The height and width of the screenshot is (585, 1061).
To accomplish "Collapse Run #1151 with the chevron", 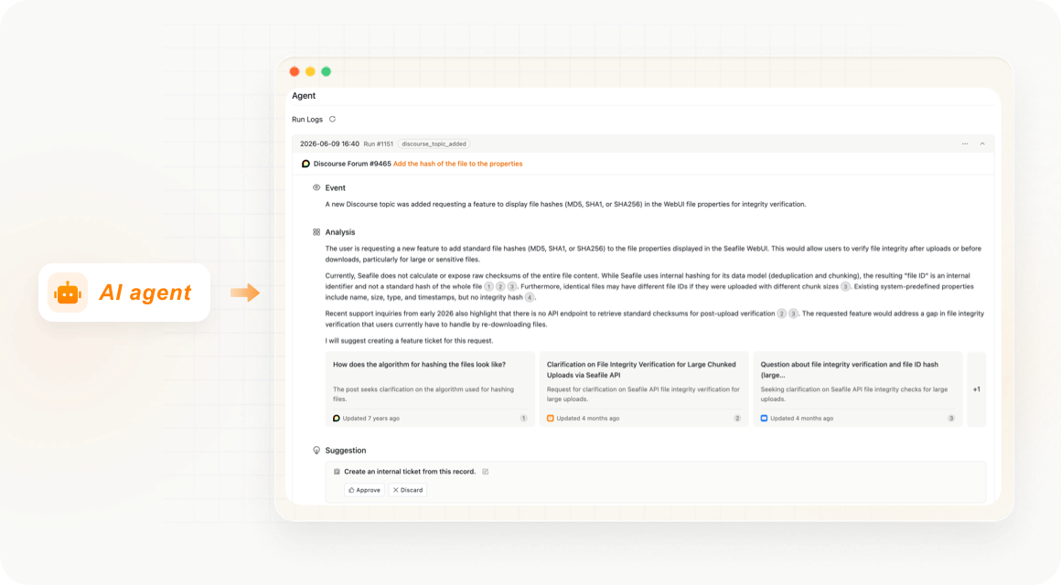I will 982,144.
